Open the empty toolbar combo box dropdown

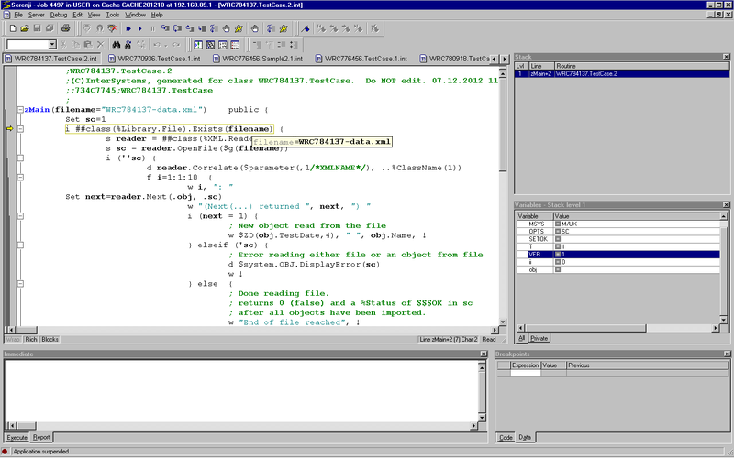pos(50,44)
